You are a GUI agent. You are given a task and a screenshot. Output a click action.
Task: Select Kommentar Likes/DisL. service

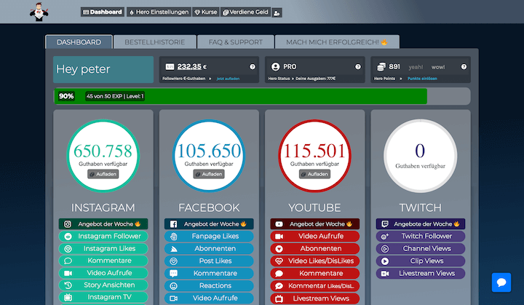pyautogui.click(x=315, y=286)
